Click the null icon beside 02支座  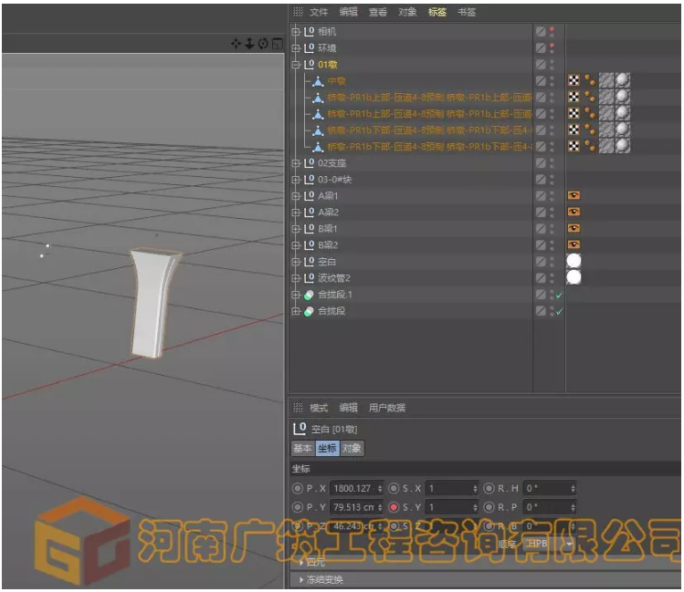[x=310, y=163]
